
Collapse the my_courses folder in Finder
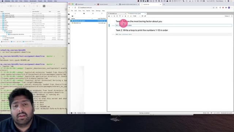coord(3,31)
